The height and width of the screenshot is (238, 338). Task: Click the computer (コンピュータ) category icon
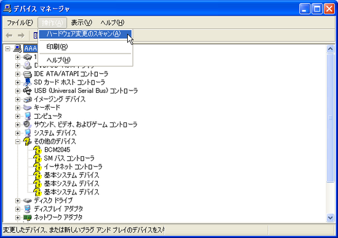[x=28, y=116]
